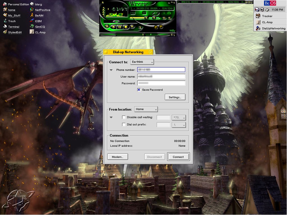Viewport: 287px width, 215px height.
Task: Open the Trash desktop icon
Action: point(5,21)
